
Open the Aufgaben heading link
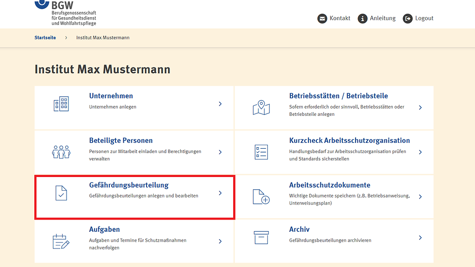104,229
